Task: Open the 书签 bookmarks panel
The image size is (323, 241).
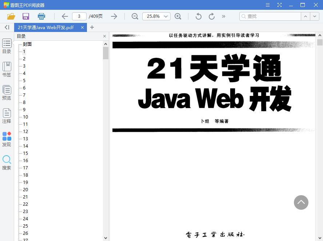Action: (x=7, y=69)
